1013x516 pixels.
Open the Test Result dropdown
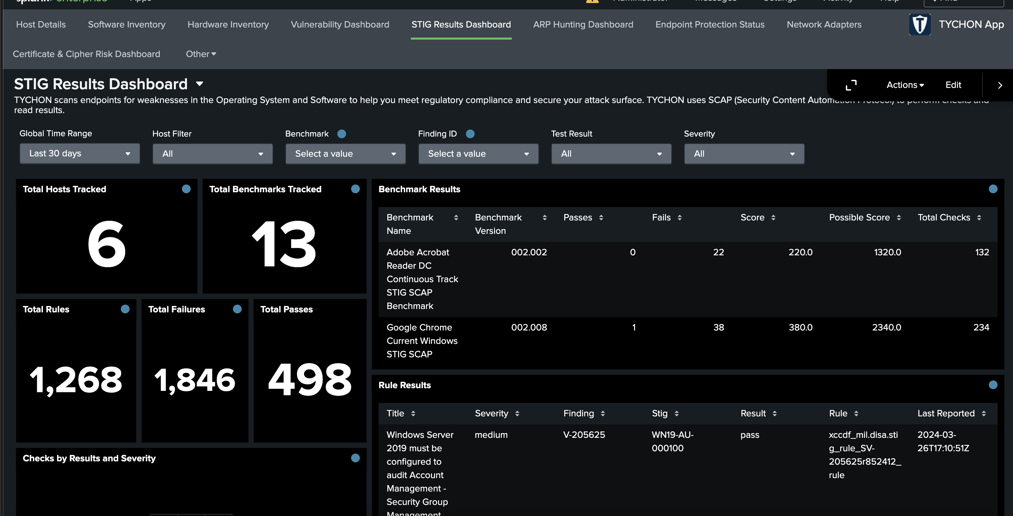coord(612,154)
